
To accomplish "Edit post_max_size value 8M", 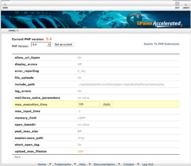I will click(80, 131).
